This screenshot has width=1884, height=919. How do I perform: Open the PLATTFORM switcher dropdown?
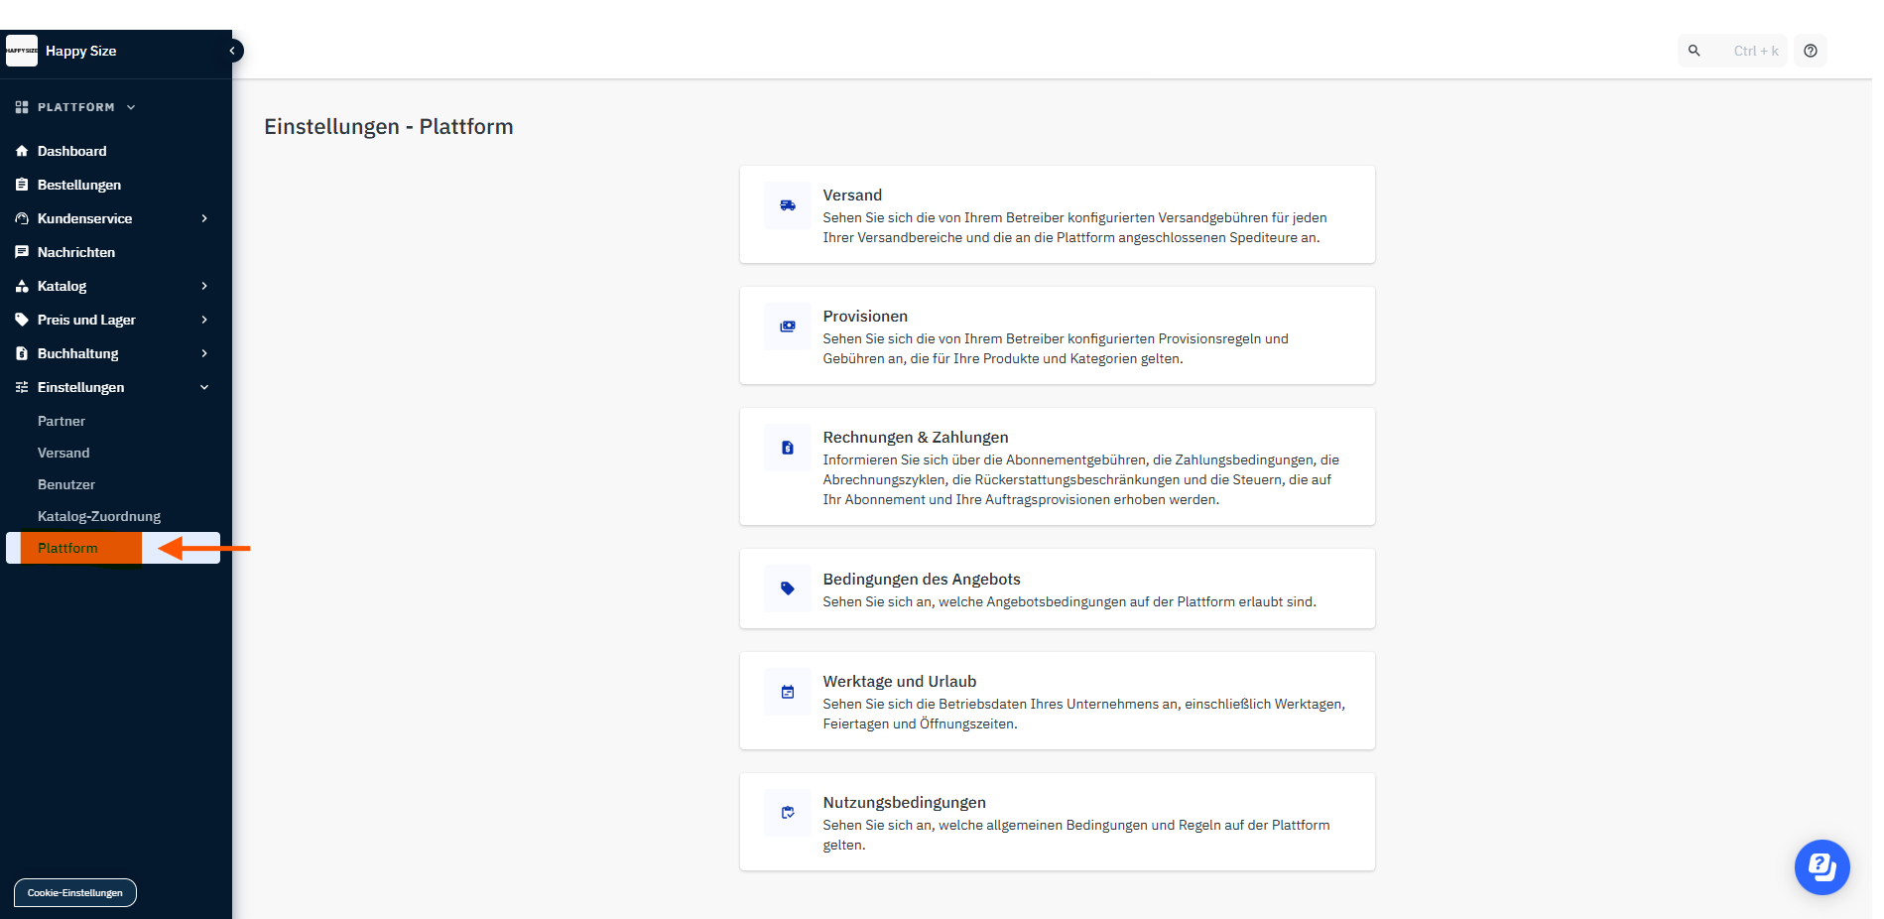(76, 107)
